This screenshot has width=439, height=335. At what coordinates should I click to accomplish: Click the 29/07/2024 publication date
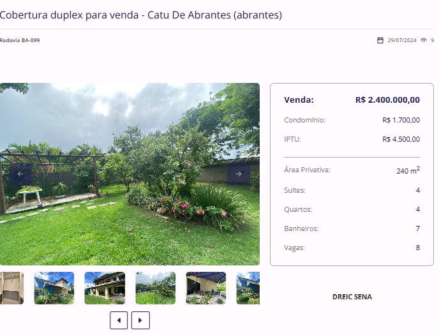pos(402,40)
